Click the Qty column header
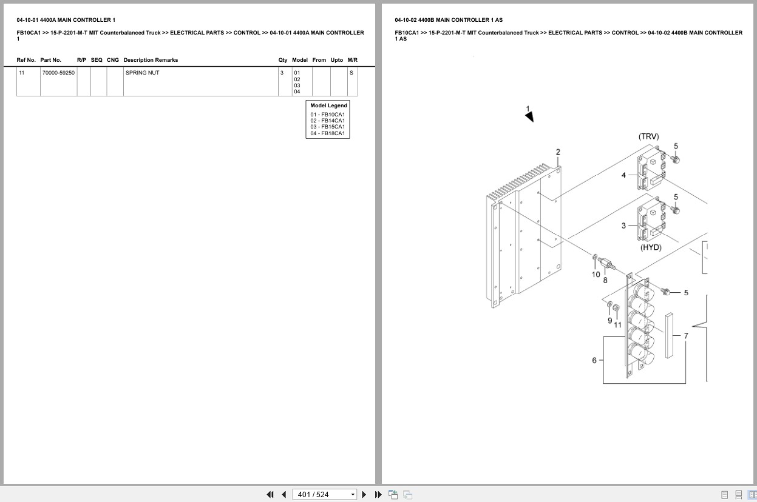 pyautogui.click(x=283, y=60)
